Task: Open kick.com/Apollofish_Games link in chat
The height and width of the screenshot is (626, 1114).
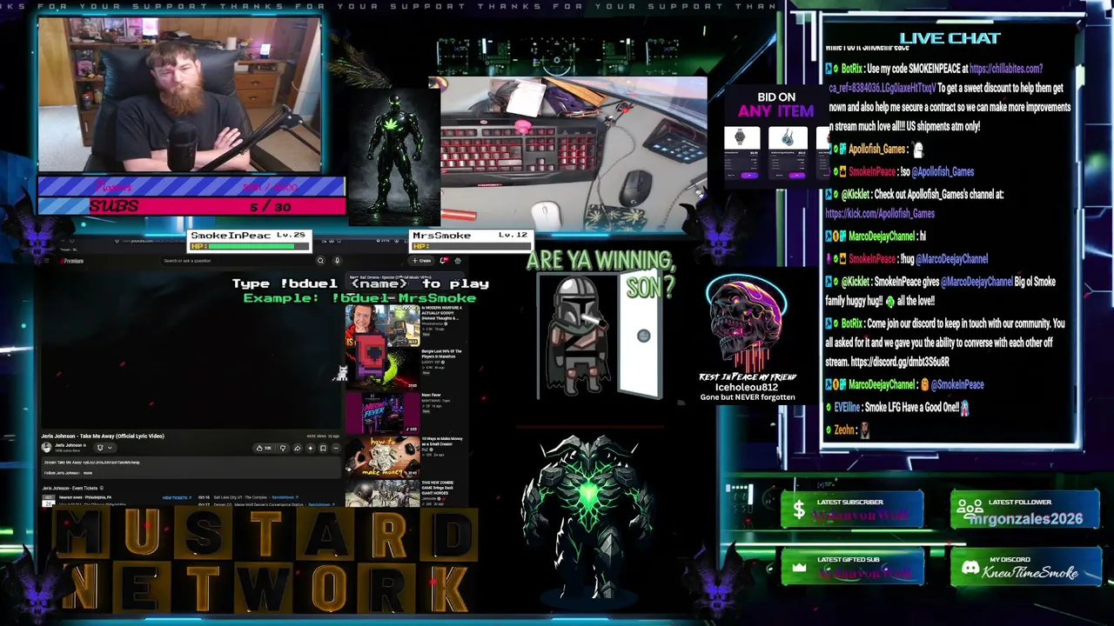Action: tap(880, 214)
